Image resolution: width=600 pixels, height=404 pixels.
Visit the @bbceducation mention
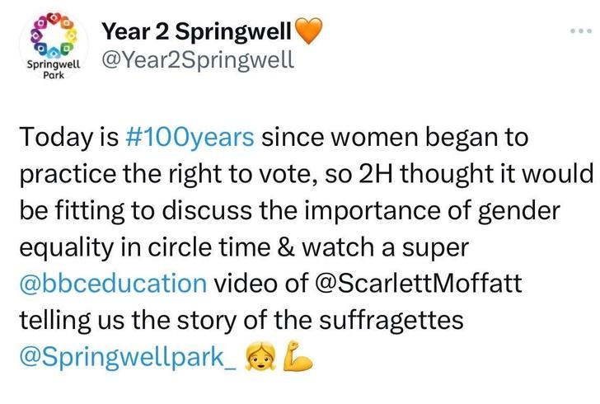[x=112, y=284]
